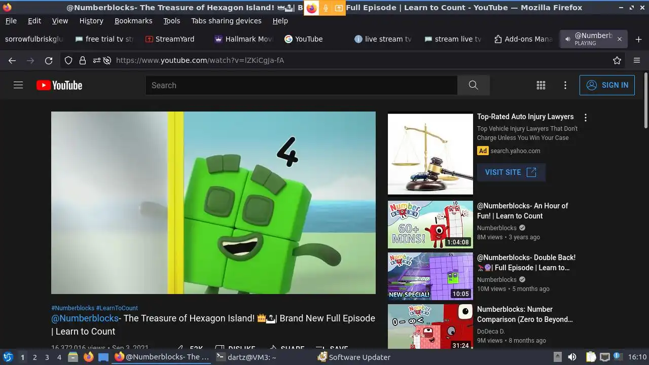
Task: Open the Help menu
Action: [x=280, y=21]
